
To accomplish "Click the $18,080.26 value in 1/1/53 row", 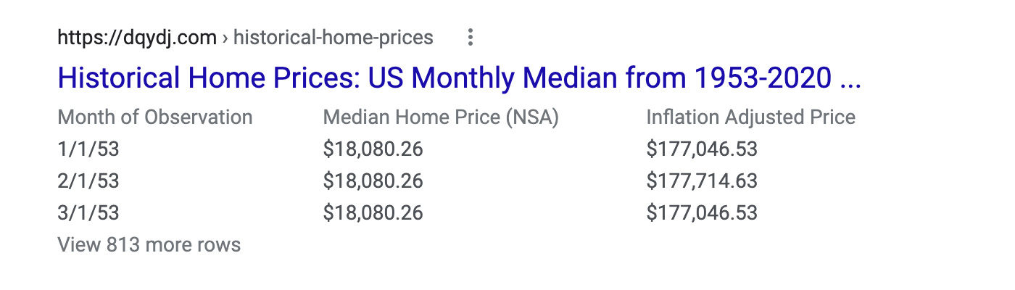I will (373, 149).
